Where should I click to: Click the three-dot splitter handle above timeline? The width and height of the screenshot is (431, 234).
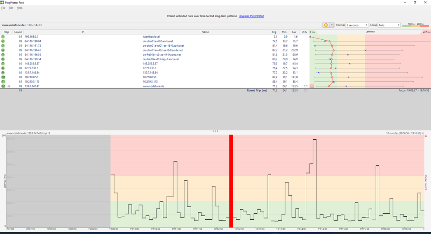coord(215,131)
